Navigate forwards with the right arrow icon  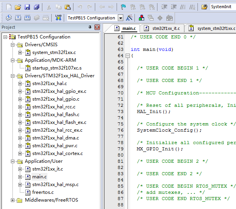111,7
